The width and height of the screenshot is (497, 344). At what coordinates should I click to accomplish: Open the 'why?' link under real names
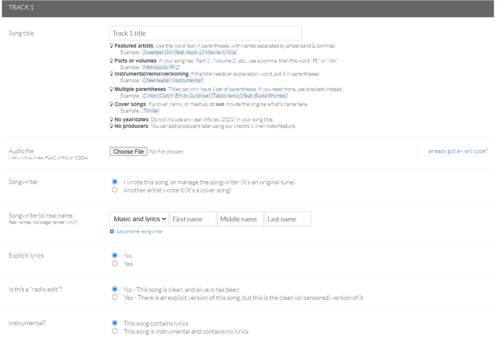coord(71,222)
